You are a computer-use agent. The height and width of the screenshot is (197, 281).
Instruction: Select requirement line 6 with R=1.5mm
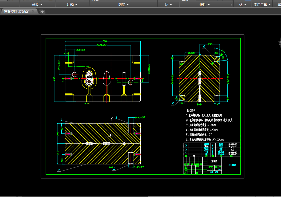coord(205,139)
